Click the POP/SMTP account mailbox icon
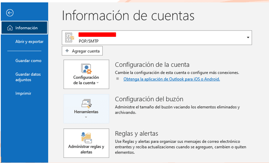The width and height of the screenshot is (269, 163). 70,38
